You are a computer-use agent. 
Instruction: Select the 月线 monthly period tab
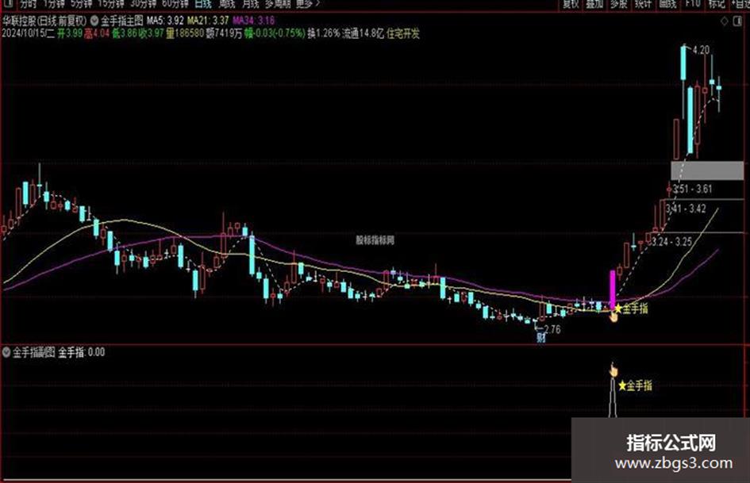[x=250, y=4]
